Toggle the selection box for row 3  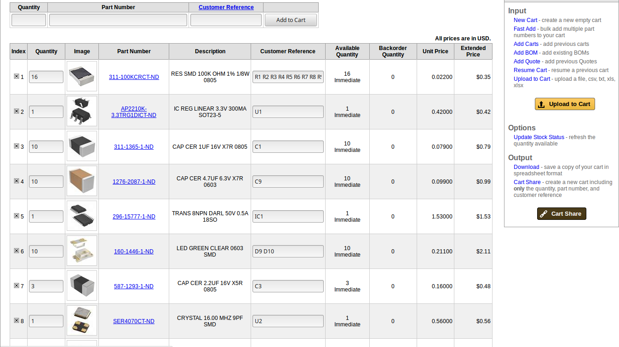16,146
